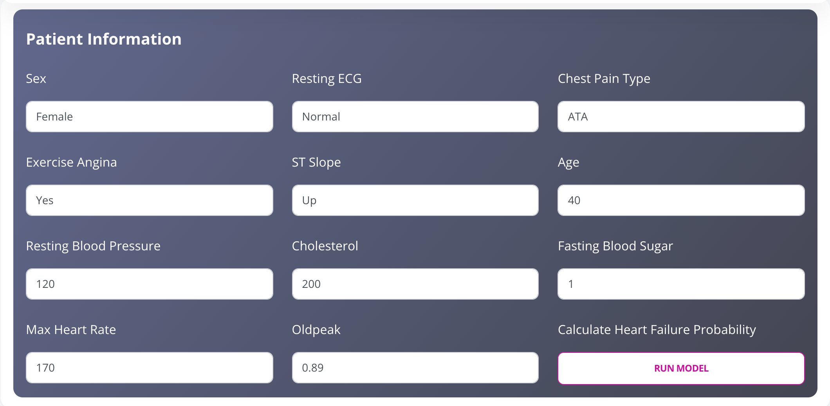The width and height of the screenshot is (830, 406).
Task: Click the Sex field label
Action: tap(36, 79)
